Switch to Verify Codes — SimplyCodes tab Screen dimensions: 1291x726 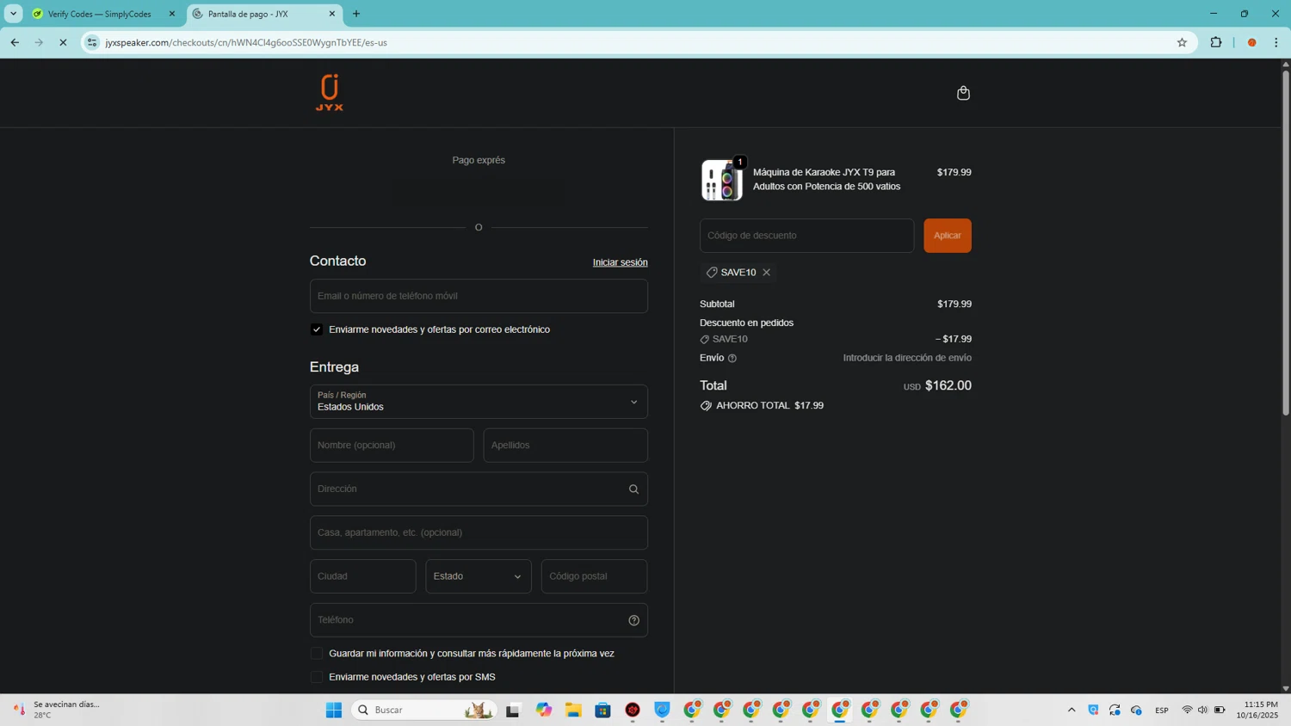coord(99,14)
